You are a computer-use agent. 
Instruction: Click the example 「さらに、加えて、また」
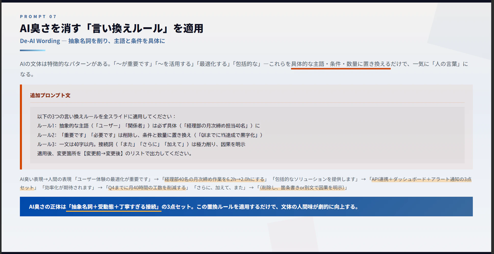click(x=220, y=188)
